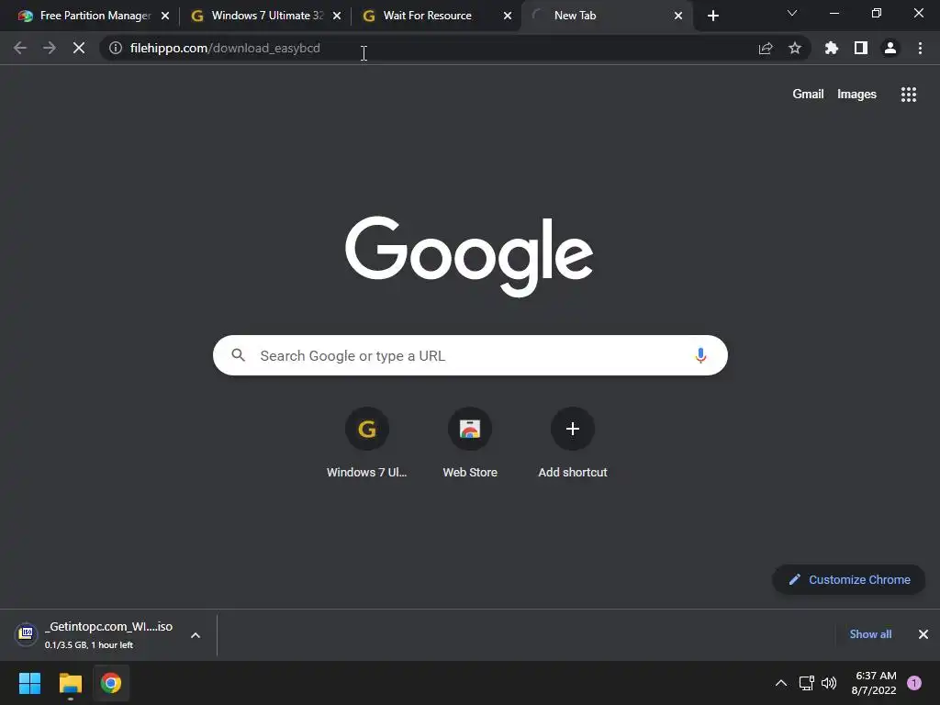This screenshot has width=940, height=705.
Task: Click the magnifier icon in the search box
Action: pos(239,355)
